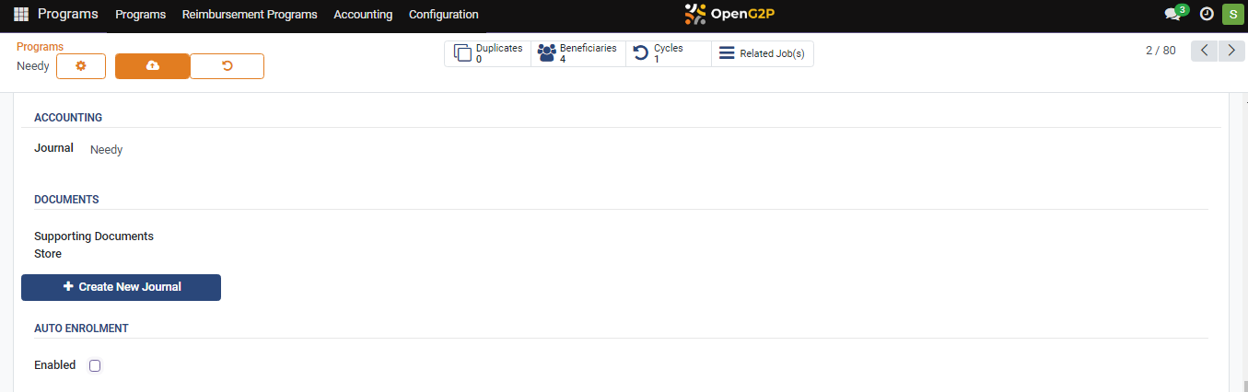The width and height of the screenshot is (1248, 392).
Task: Go to previous record arrow
Action: point(1205,51)
